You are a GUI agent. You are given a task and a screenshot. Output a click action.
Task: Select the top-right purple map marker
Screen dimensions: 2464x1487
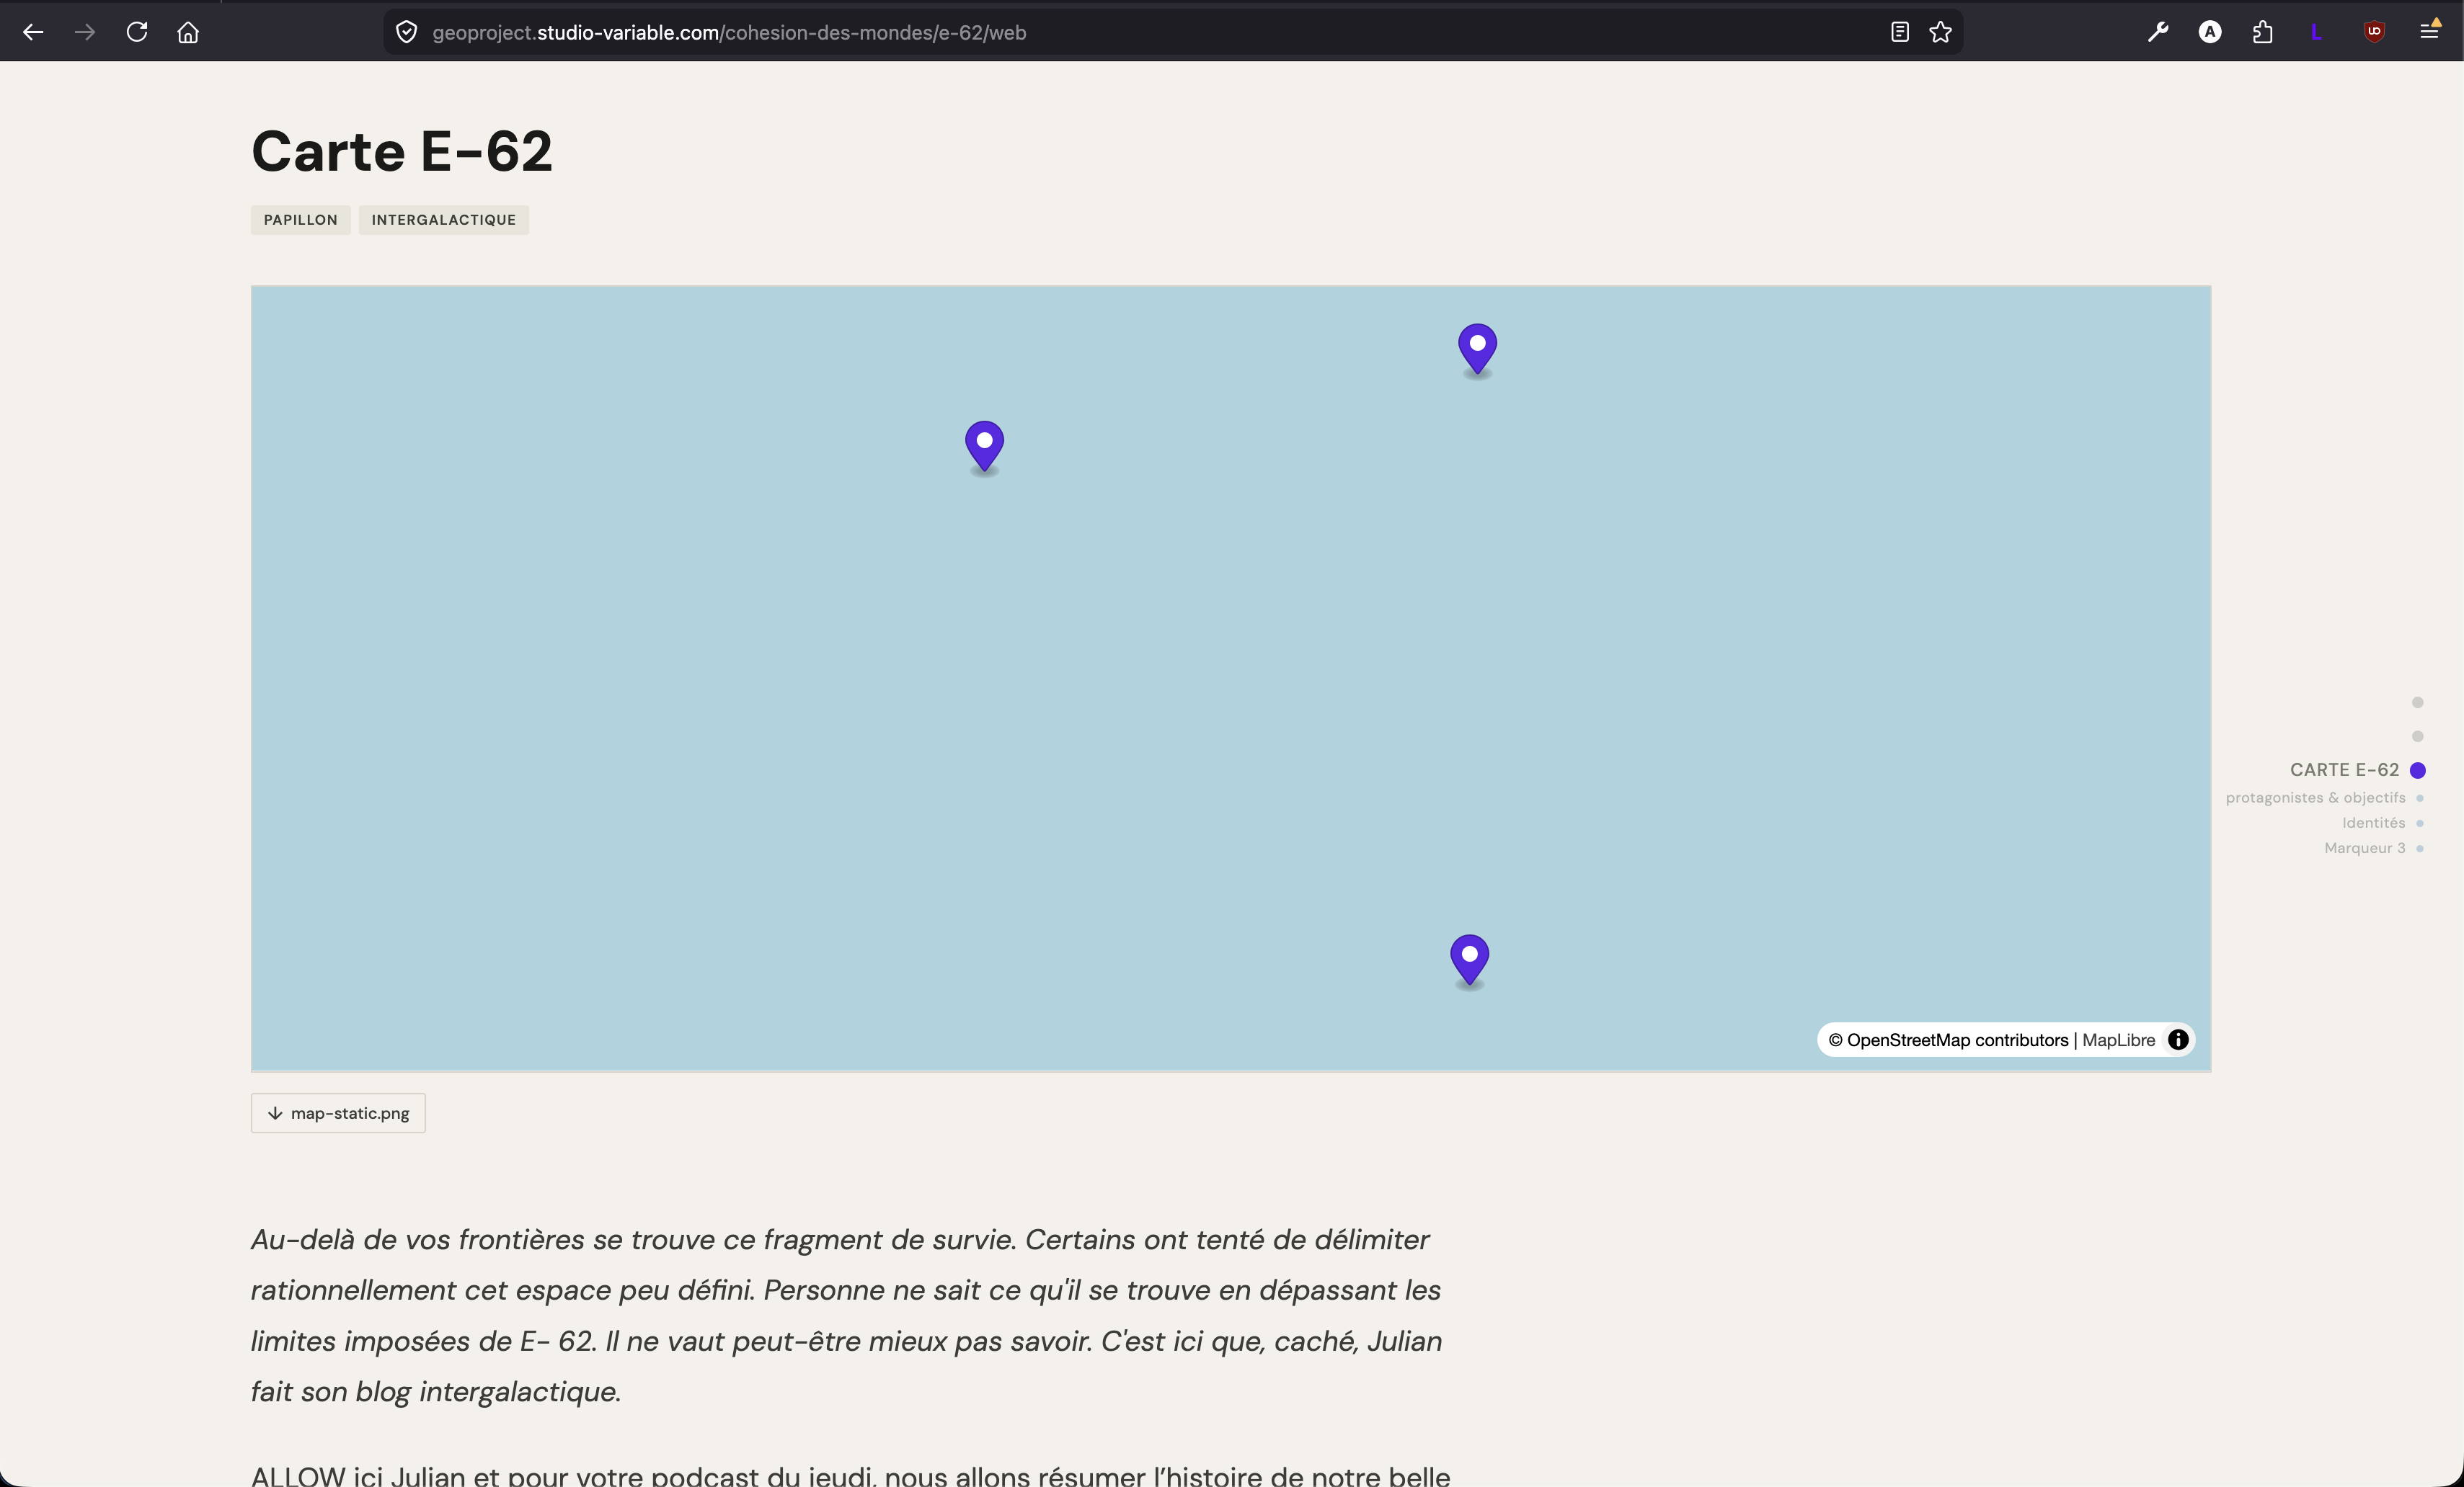tap(1477, 348)
